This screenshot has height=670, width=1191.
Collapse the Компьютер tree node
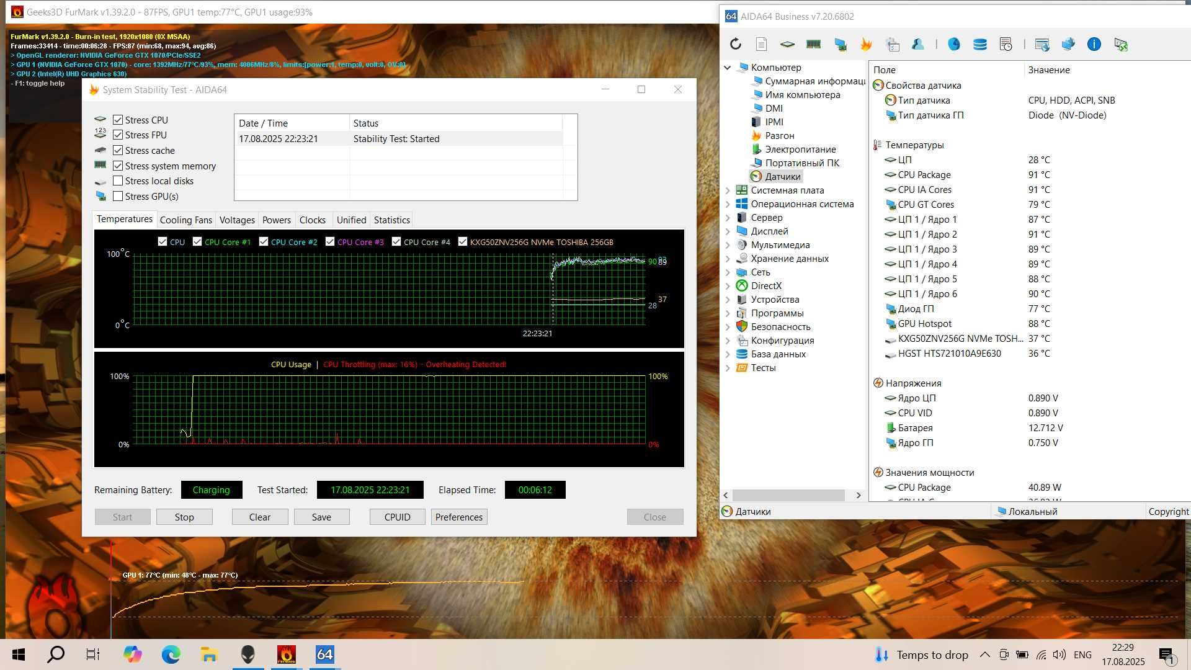[x=728, y=67]
